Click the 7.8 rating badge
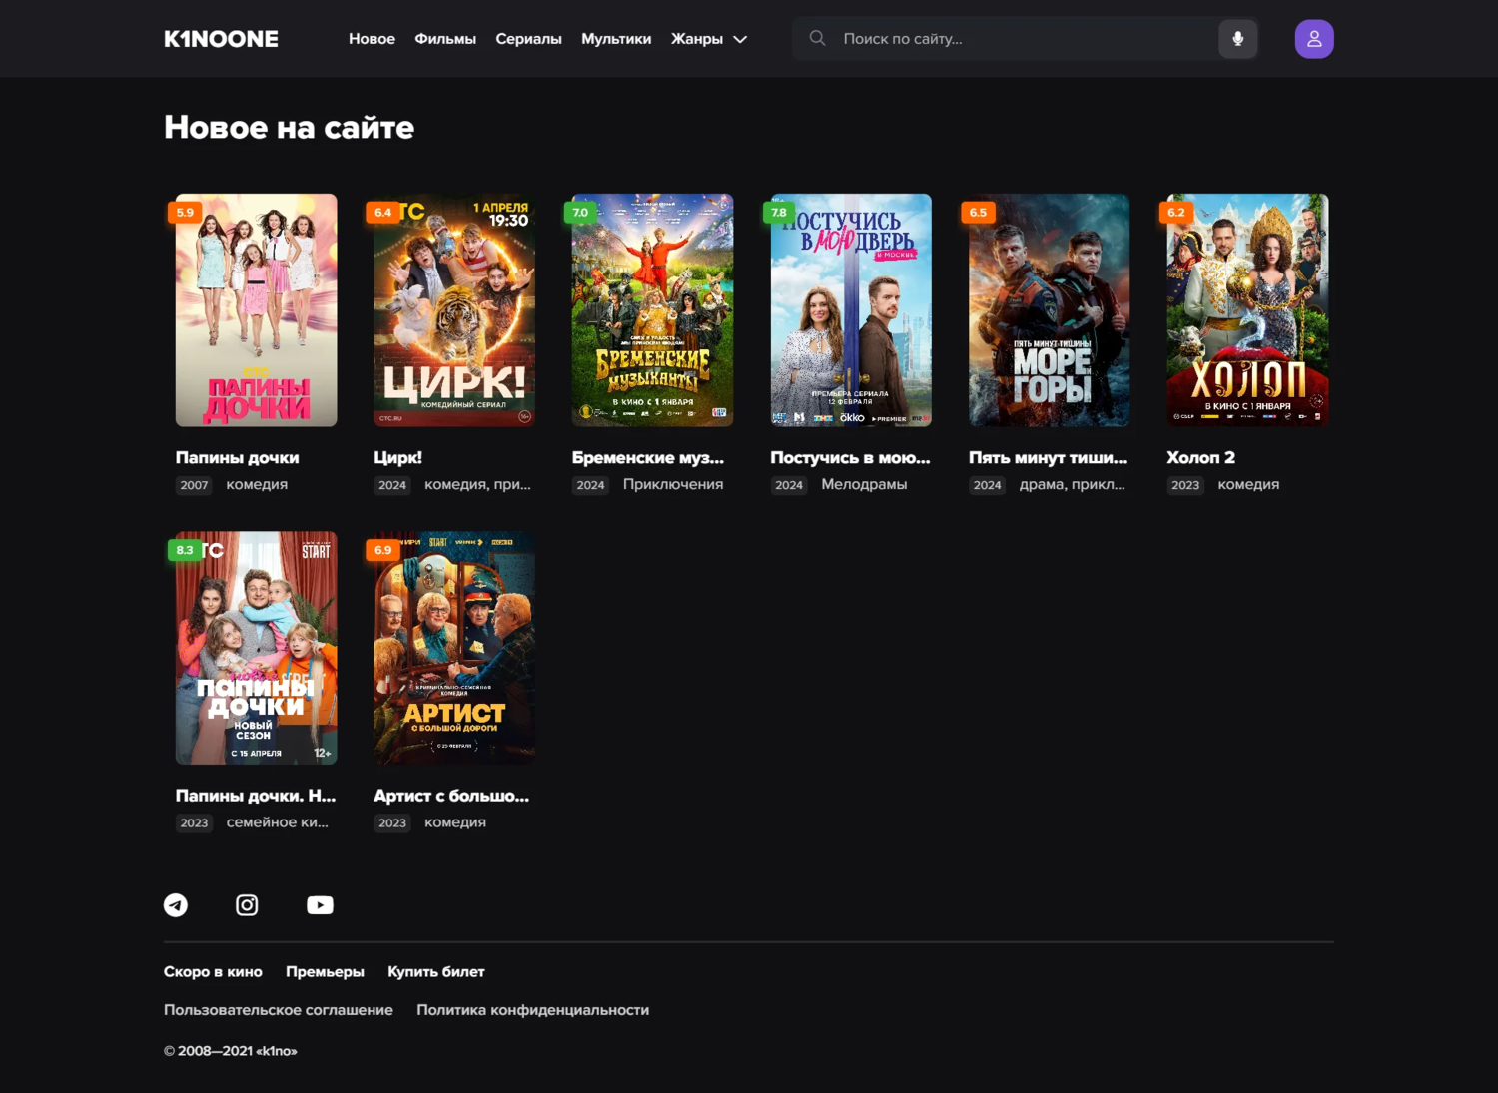 click(x=779, y=212)
